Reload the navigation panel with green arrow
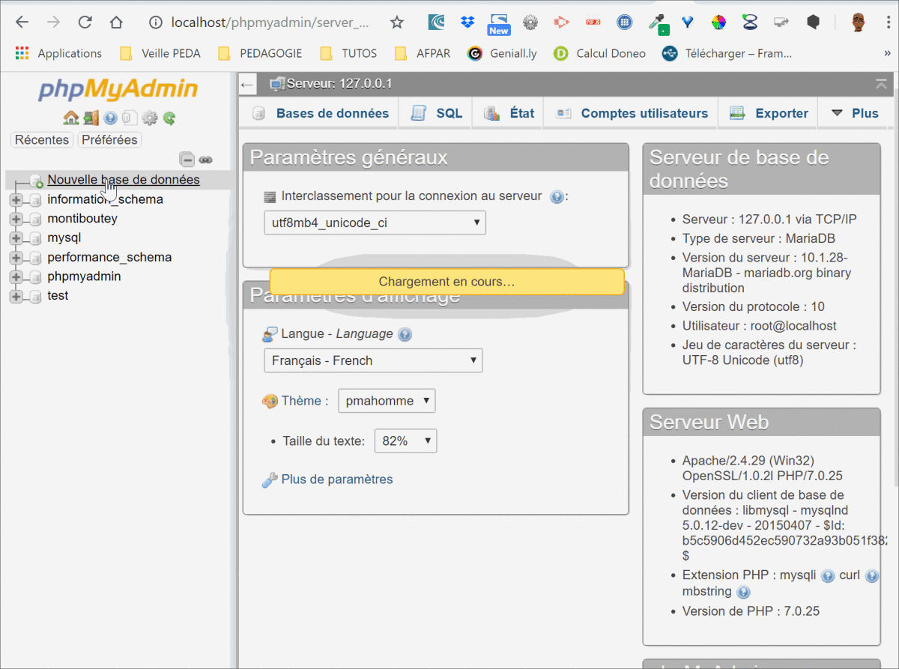899x669 pixels. coord(169,118)
